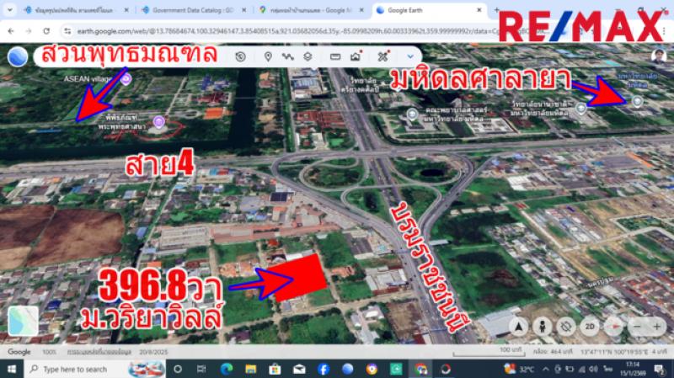Select the add placemark pin tool
The image size is (674, 378).
point(268,56)
